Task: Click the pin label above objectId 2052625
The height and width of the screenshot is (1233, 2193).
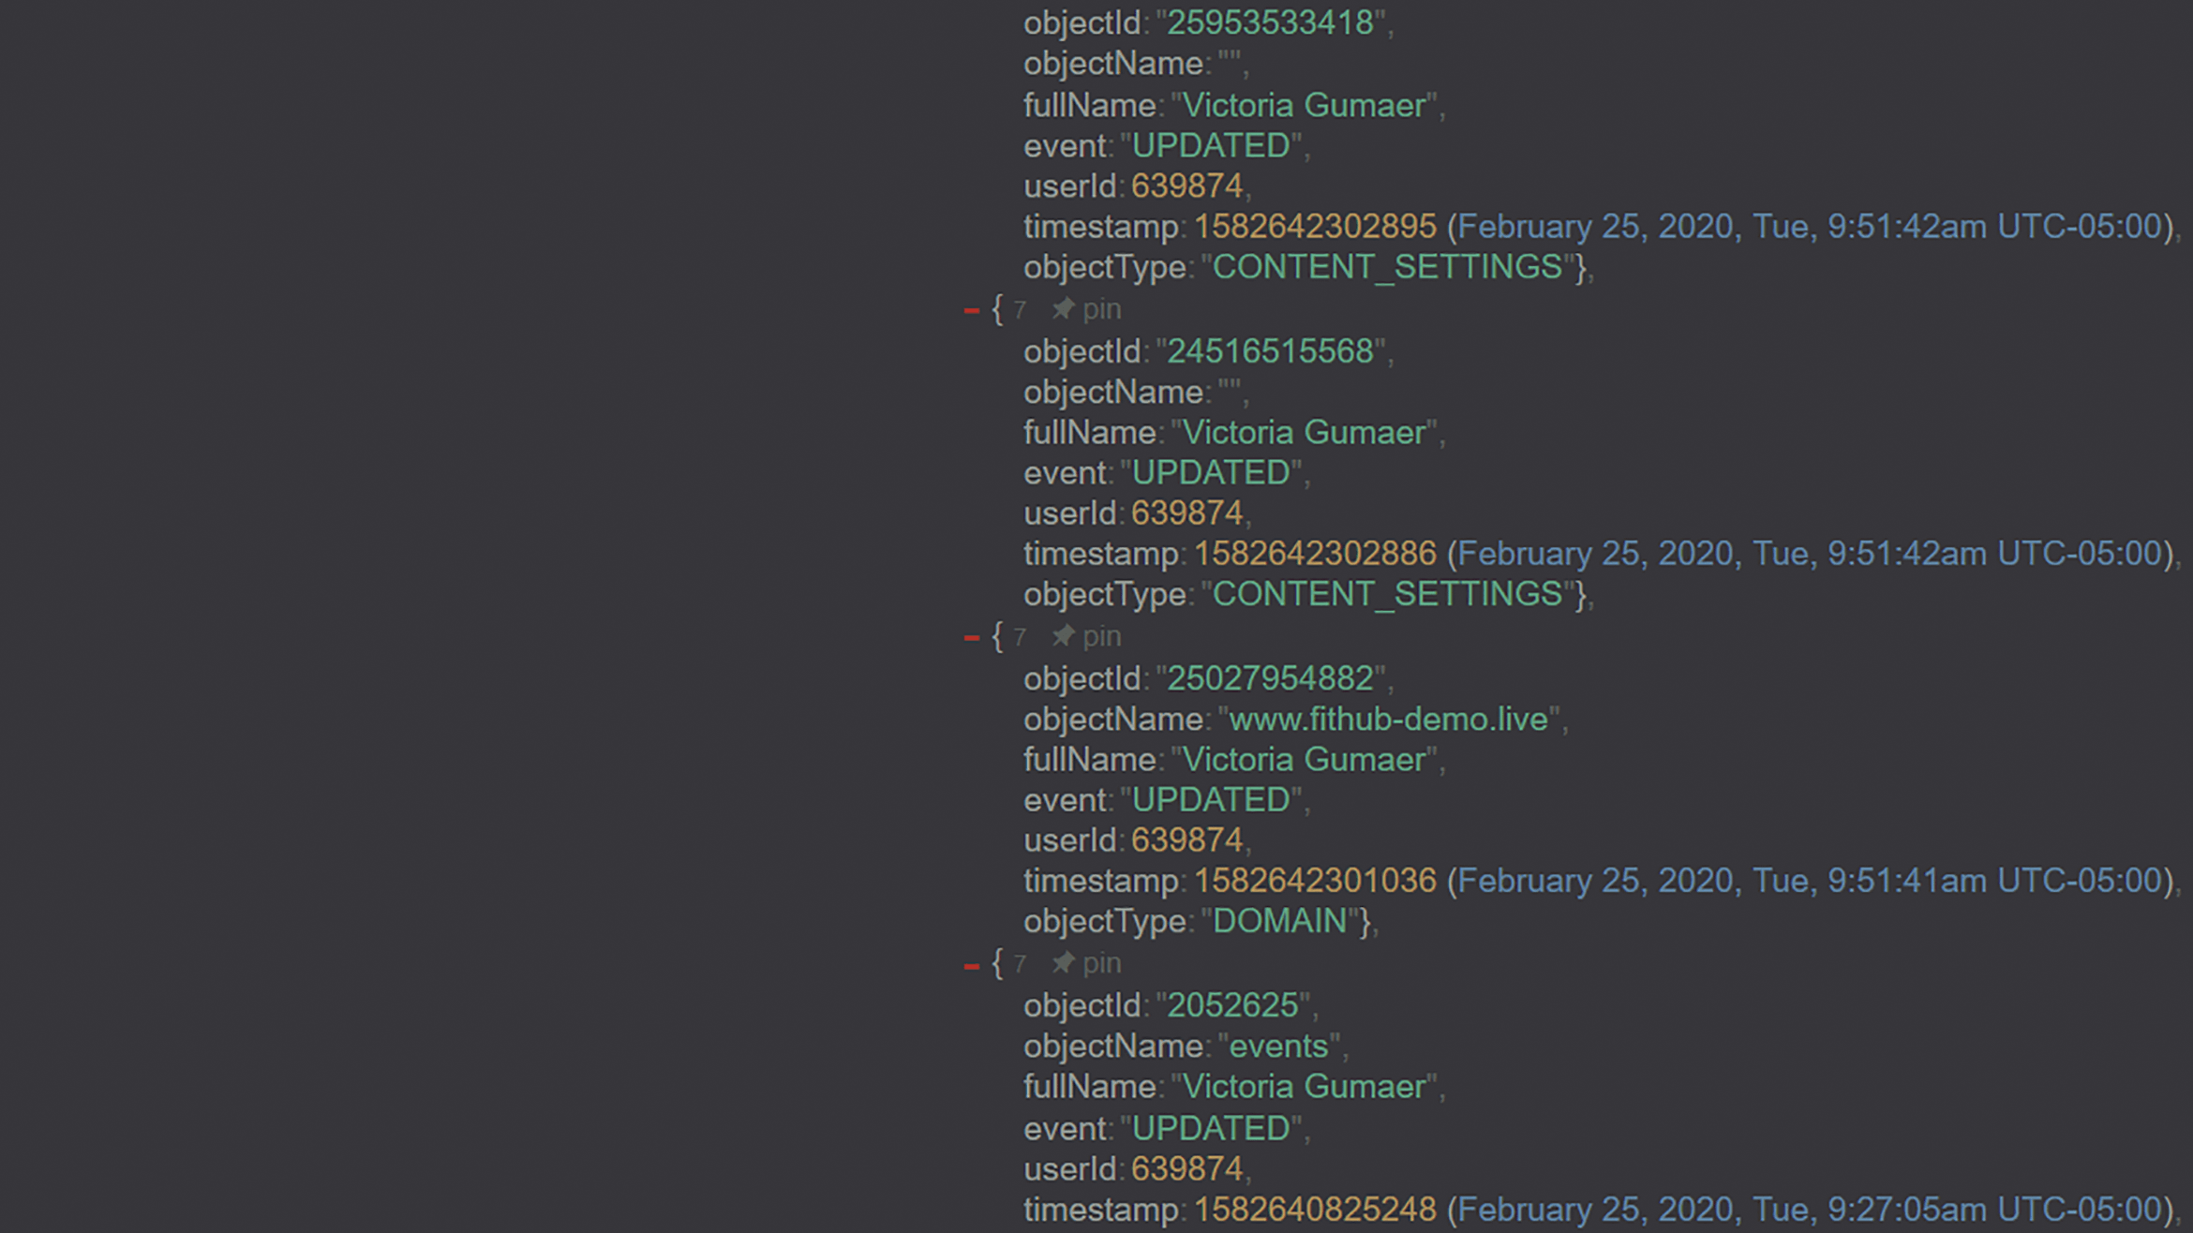Action: [x=1101, y=964]
